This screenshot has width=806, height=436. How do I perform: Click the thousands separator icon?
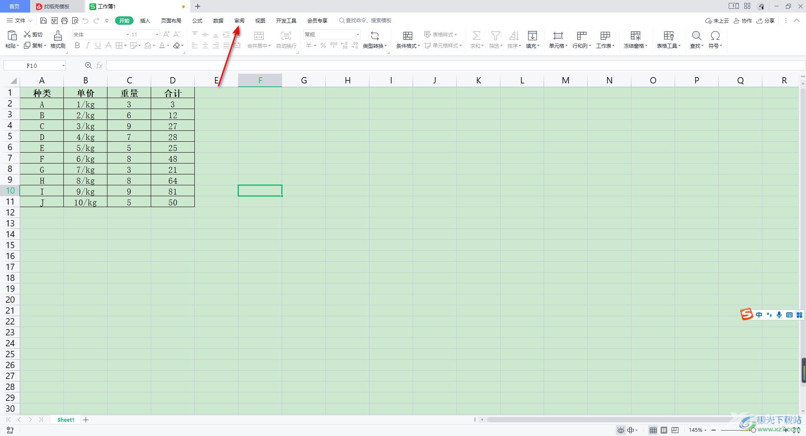(x=334, y=45)
